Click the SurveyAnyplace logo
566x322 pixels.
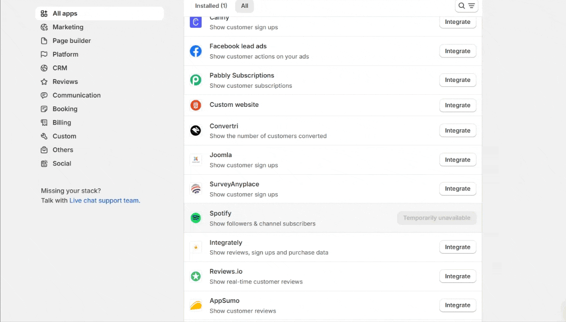pyautogui.click(x=196, y=189)
